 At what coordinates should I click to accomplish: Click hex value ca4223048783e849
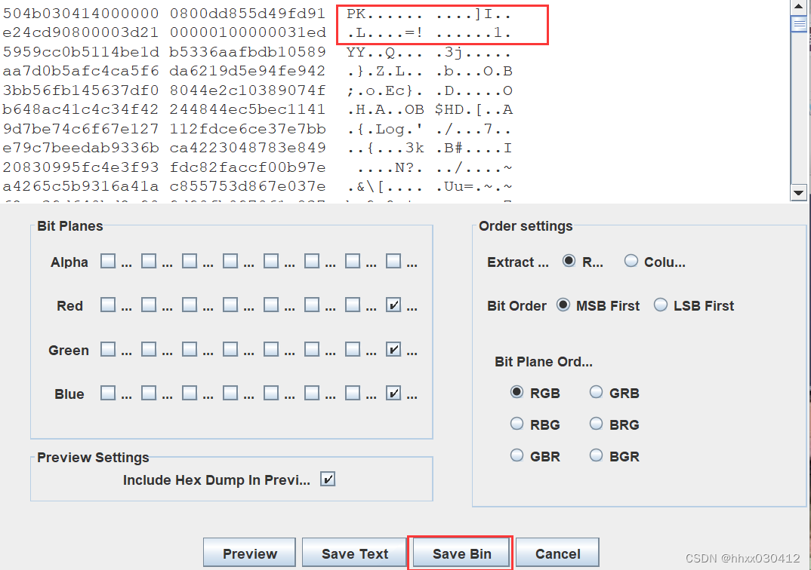[x=248, y=148]
